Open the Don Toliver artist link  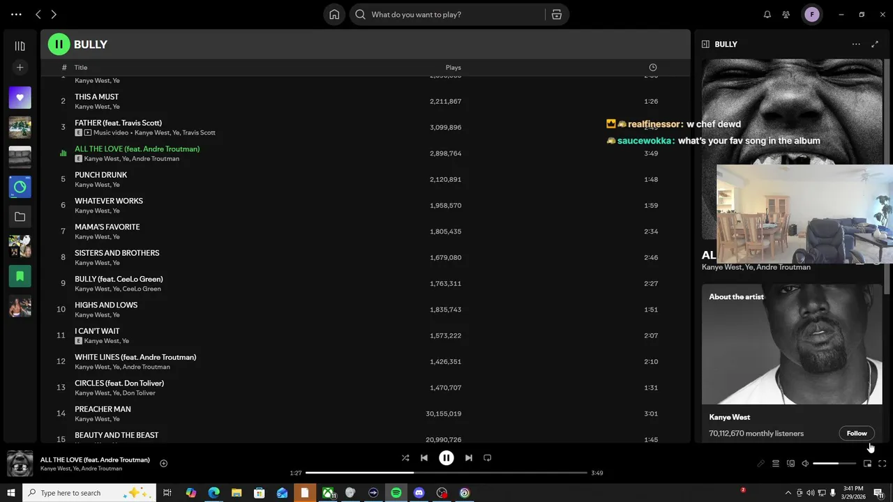139,393
